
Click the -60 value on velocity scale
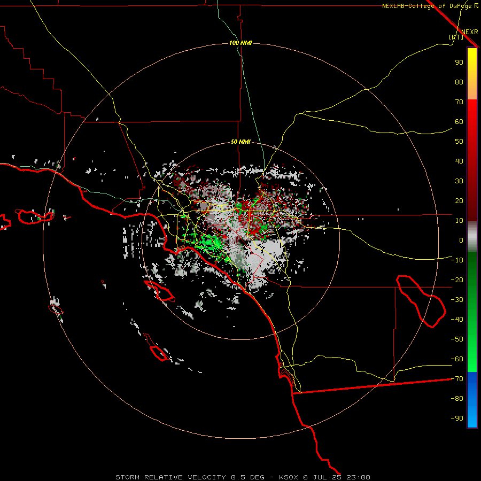point(457,359)
